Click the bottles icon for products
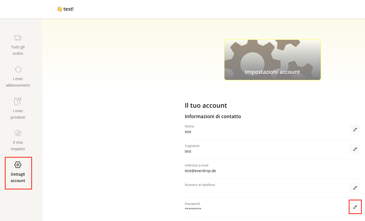This screenshot has width=365, height=221. click(x=18, y=101)
